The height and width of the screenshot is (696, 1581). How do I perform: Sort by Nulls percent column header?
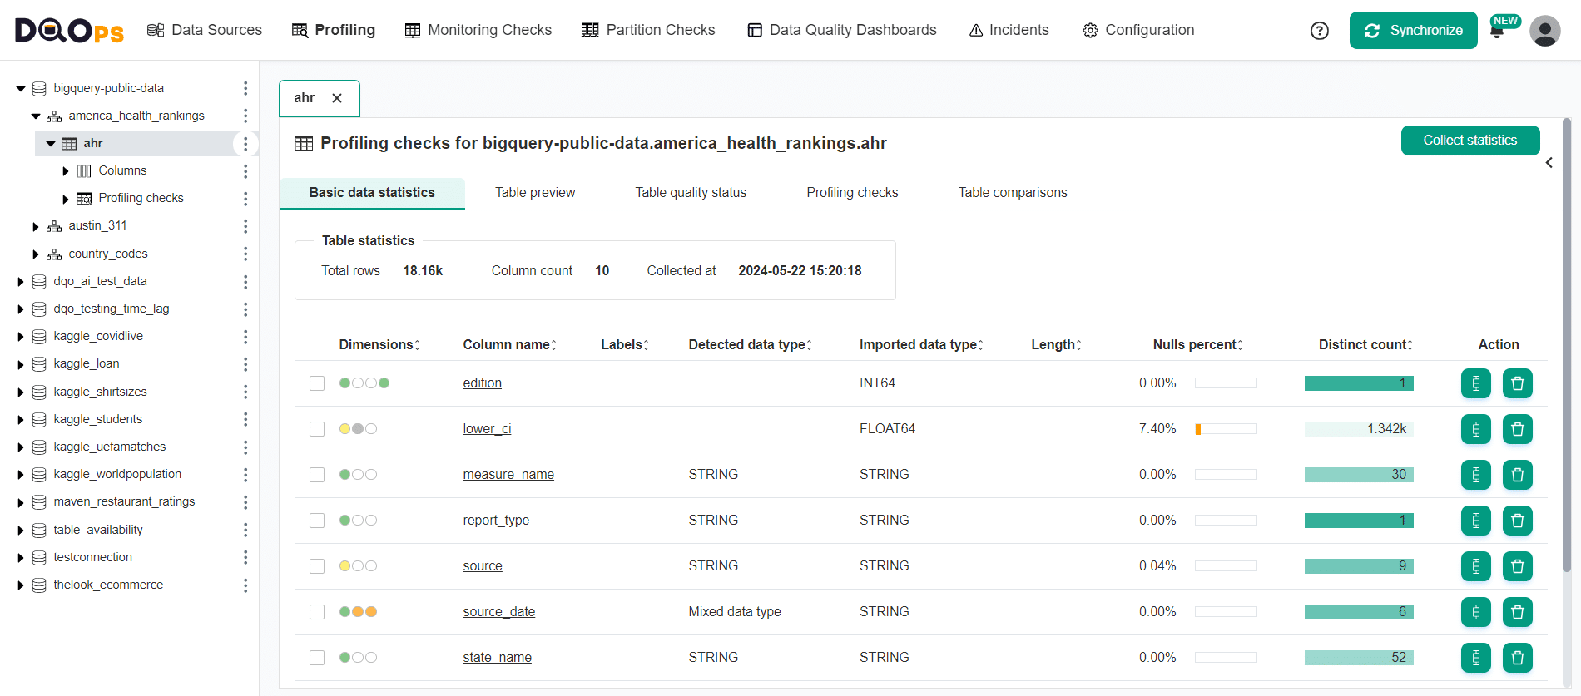(1197, 345)
